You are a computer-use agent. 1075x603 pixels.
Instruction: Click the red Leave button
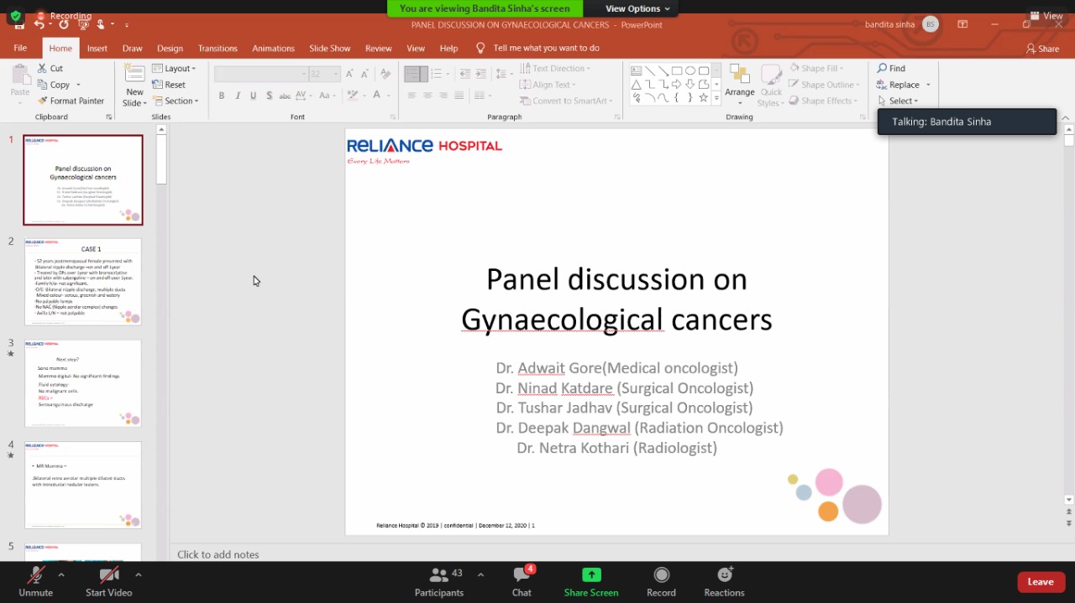tap(1040, 581)
